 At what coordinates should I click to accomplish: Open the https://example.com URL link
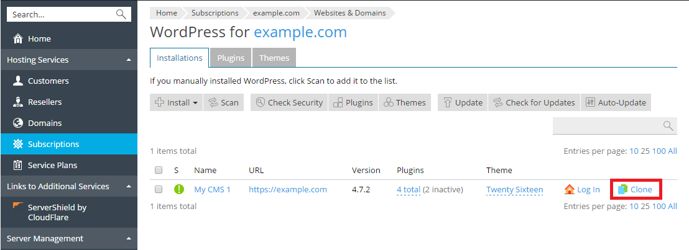[287, 189]
